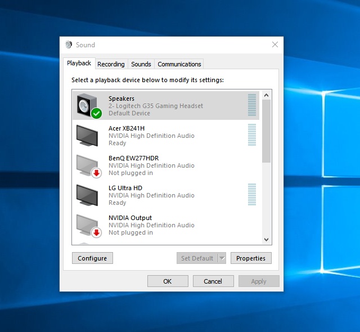The width and height of the screenshot is (360, 332).
Task: Click the LG Ultra HD level meter
Action: [252, 195]
